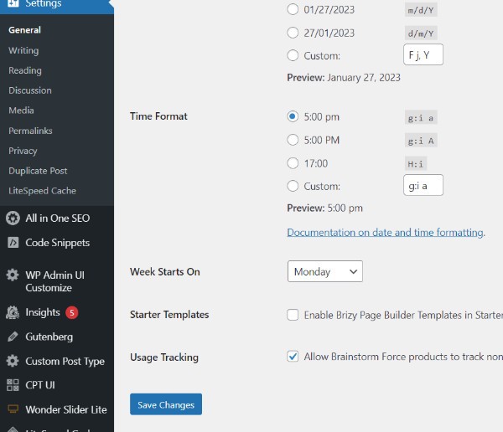Click the Save Changes button

[166, 404]
